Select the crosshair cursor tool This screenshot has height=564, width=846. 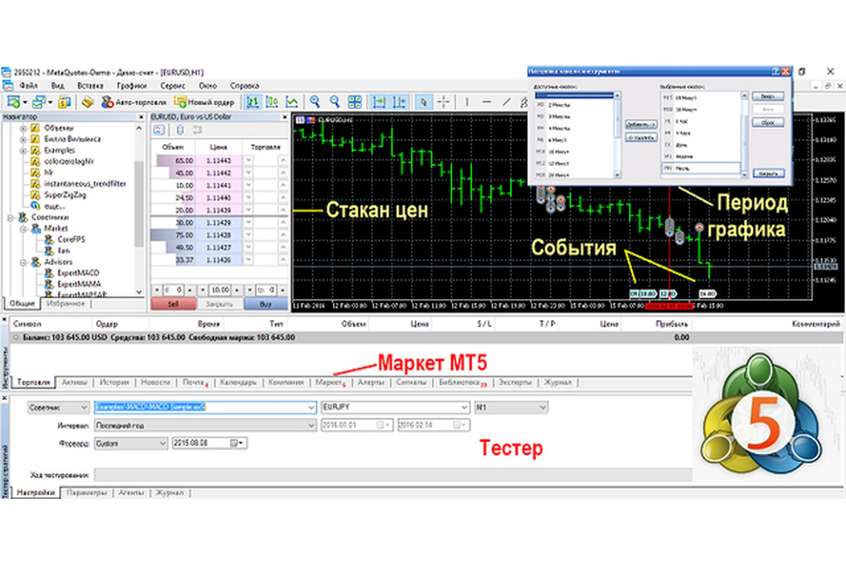point(443,102)
